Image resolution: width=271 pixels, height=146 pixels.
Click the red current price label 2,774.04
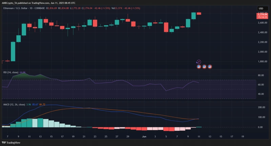(x=263, y=14)
